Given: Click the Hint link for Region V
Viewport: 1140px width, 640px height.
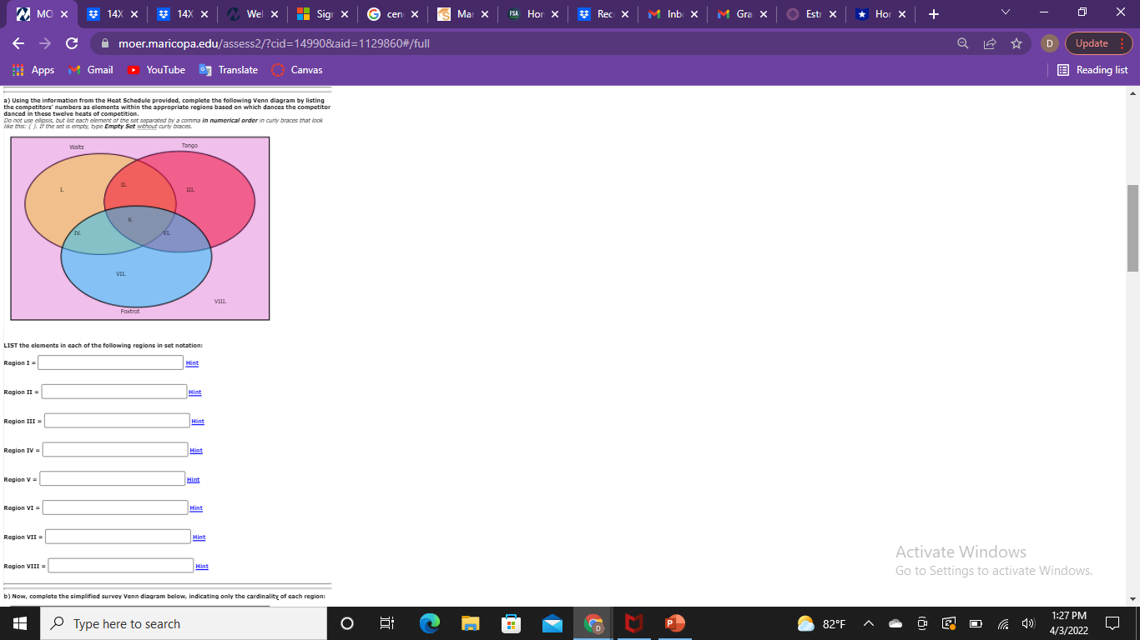Looking at the screenshot, I should tap(194, 480).
